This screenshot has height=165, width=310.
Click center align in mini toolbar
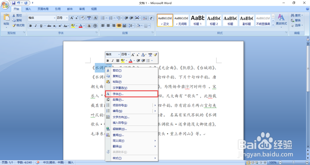click(117, 61)
